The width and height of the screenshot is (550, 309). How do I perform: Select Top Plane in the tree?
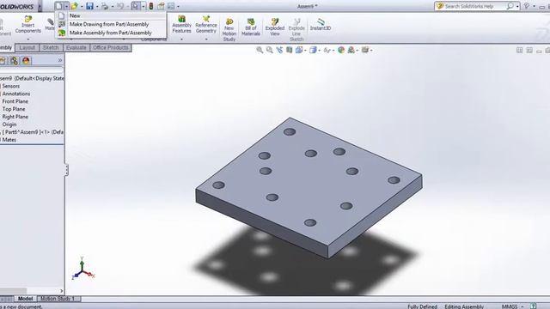(14, 109)
